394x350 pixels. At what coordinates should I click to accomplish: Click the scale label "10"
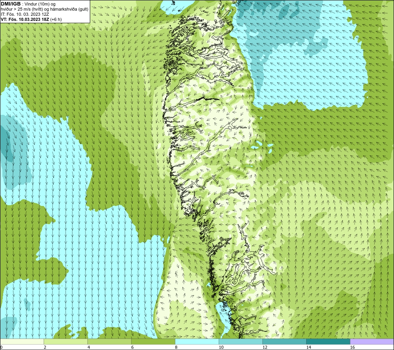(x=221, y=348)
